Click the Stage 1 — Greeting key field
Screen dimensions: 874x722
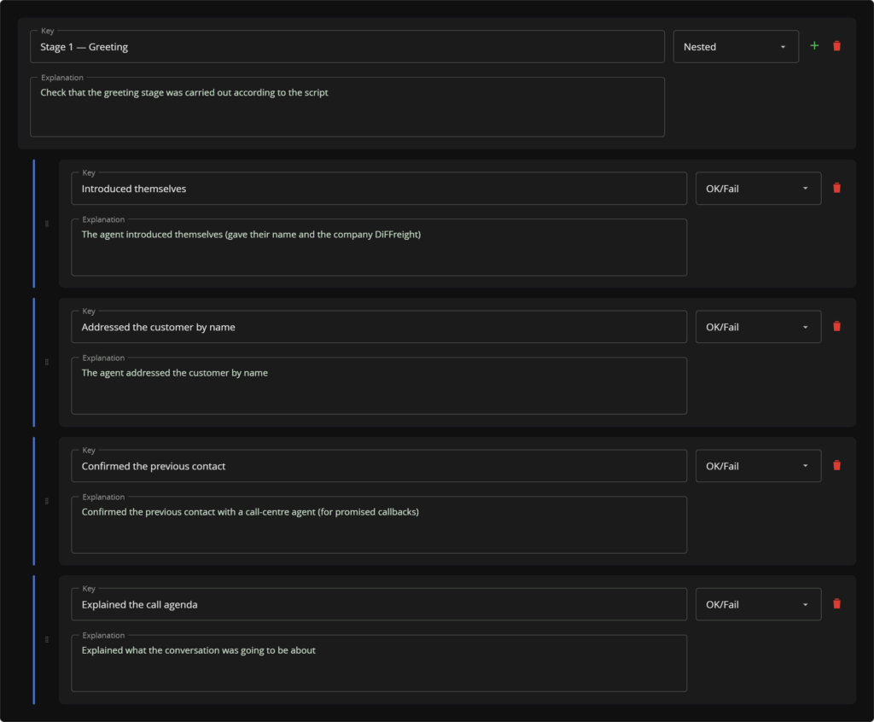[347, 47]
